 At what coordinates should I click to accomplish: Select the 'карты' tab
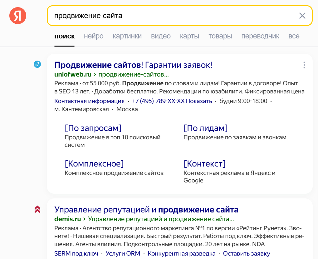pyautogui.click(x=189, y=36)
